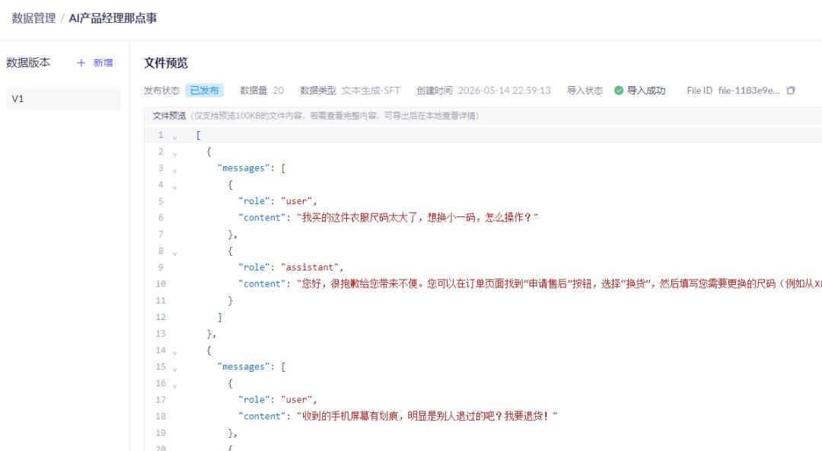Viewport: 822px width, 451px height.
Task: Collapse the fold arrow on line 2
Action: click(x=174, y=155)
